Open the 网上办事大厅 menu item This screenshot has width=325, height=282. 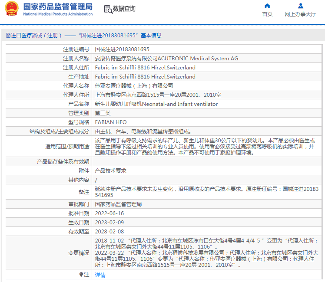(300, 14)
